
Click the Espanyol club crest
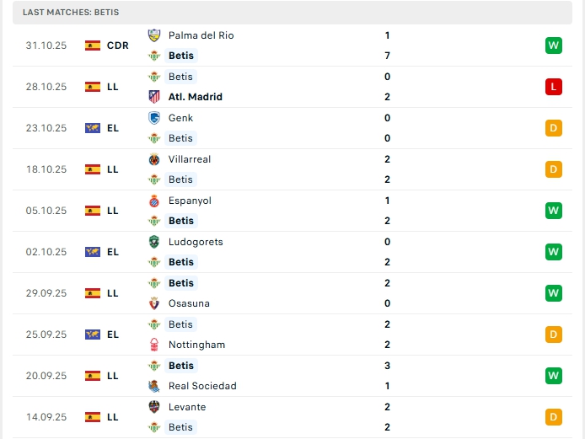tap(153, 201)
